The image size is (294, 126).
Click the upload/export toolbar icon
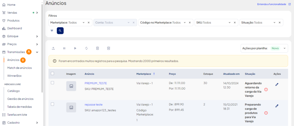click(53, 48)
